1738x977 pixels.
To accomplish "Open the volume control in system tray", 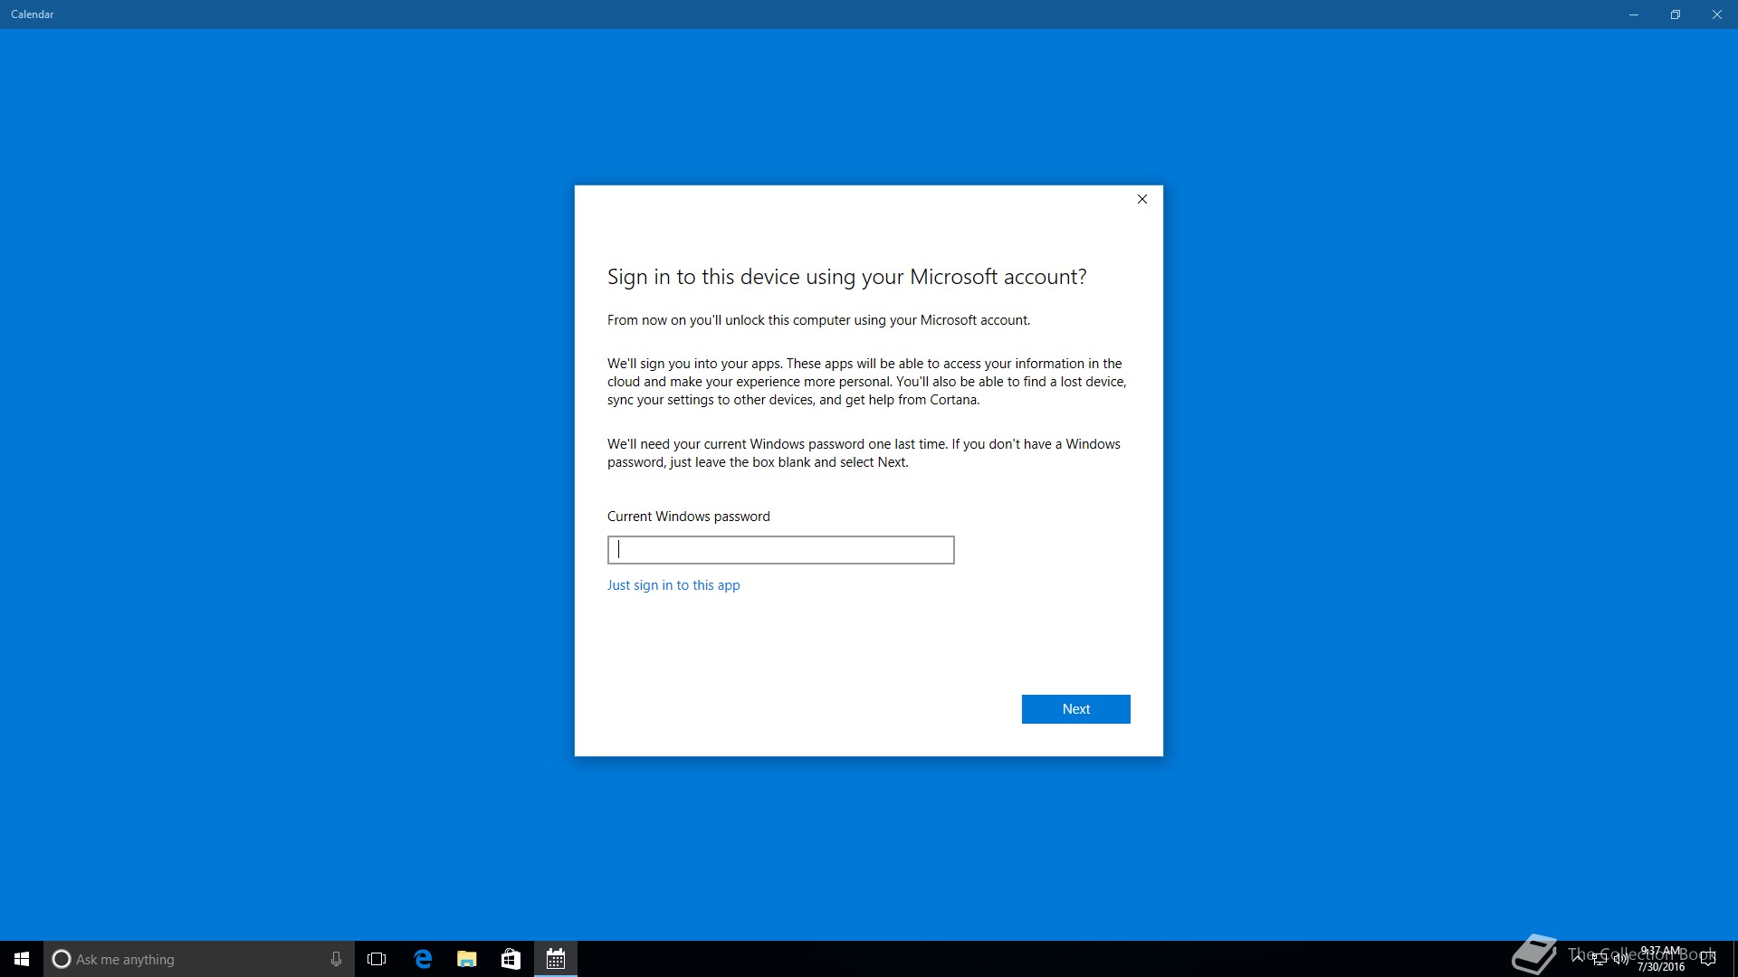I will coord(1620,959).
